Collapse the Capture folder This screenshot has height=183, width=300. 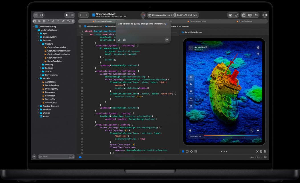coord(40,44)
